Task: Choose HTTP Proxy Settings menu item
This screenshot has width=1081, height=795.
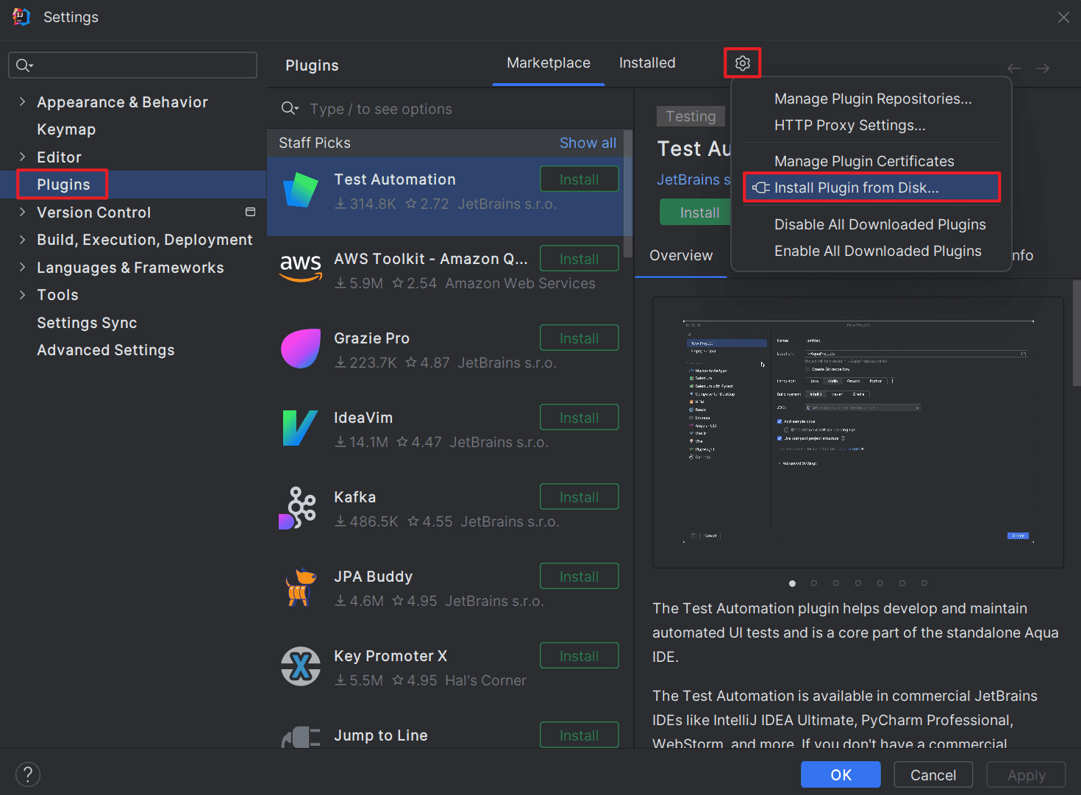Action: [849, 125]
